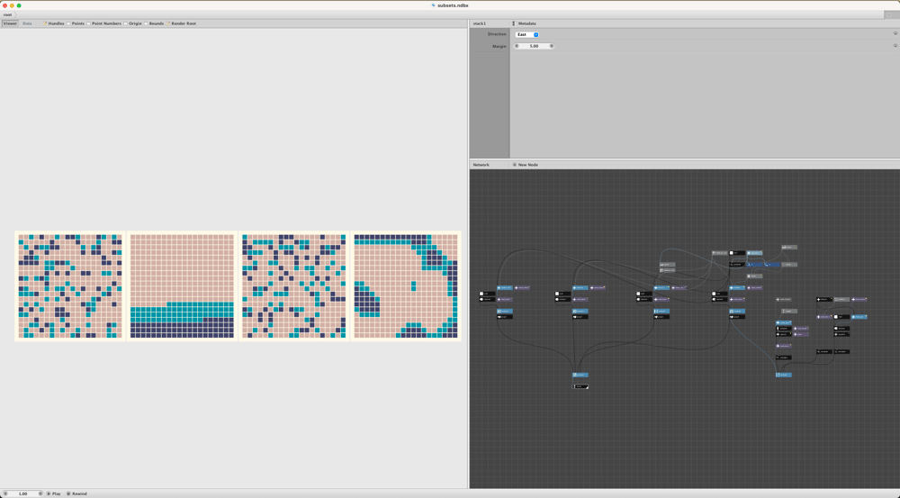Click the New Node button
Image resolution: width=900 pixels, height=498 pixels.
tap(526, 165)
